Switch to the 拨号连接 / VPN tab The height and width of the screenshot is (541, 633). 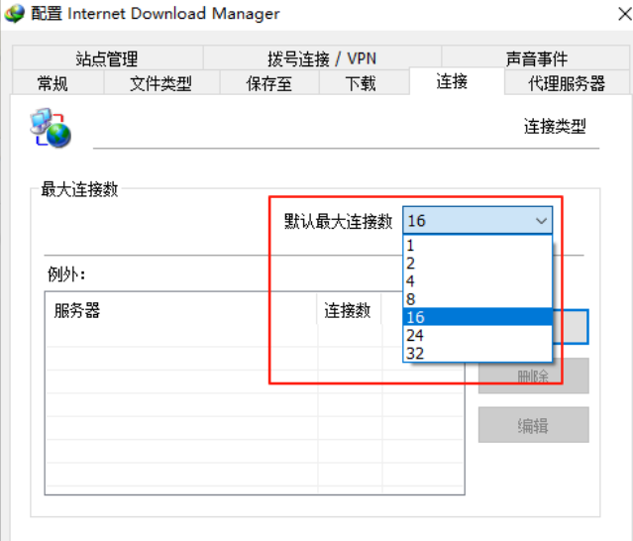point(322,57)
